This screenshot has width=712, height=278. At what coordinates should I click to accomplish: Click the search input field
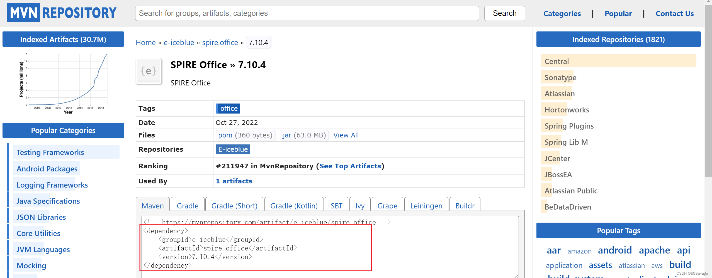[x=307, y=13]
